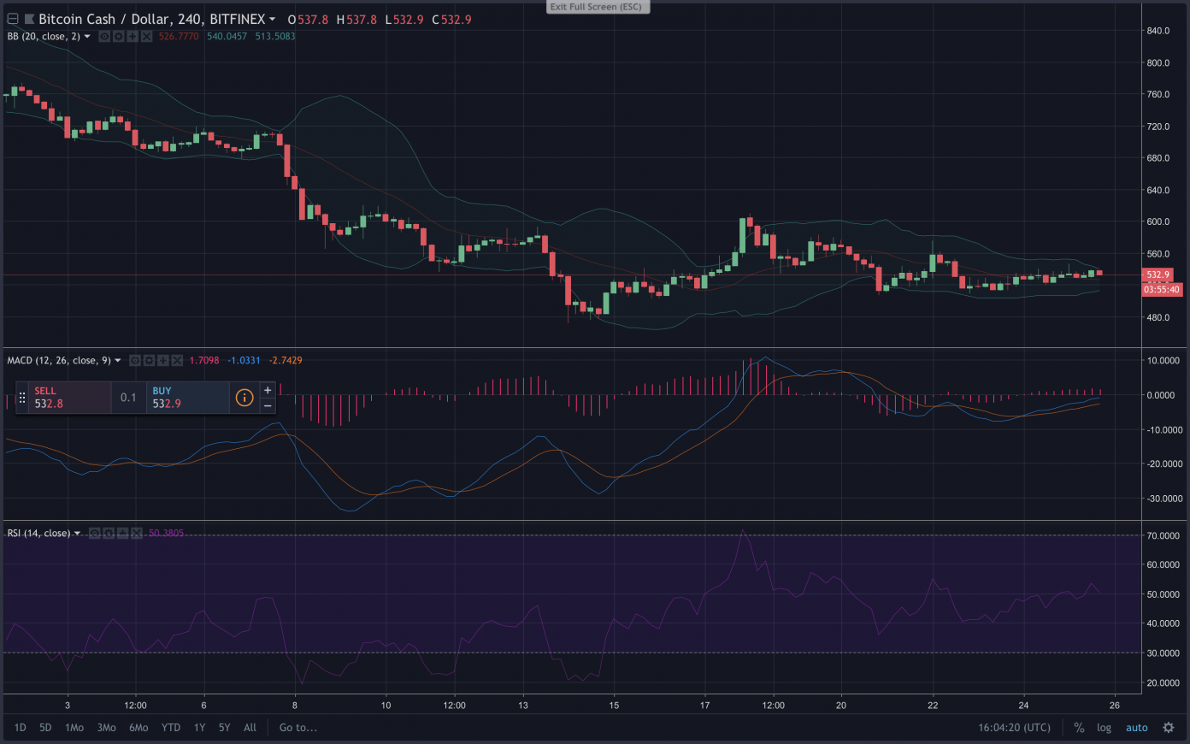
Task: Toggle visibility of the BB indicator
Action: tap(104, 37)
